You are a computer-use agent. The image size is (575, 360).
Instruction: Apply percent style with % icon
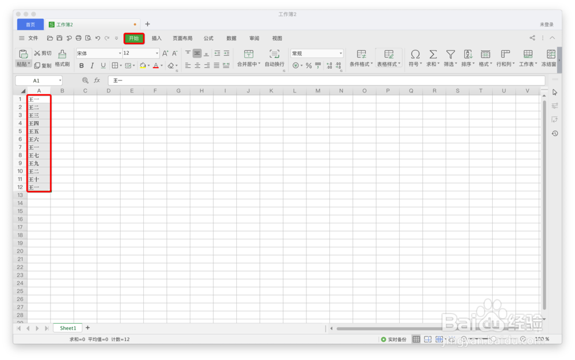[x=309, y=65]
